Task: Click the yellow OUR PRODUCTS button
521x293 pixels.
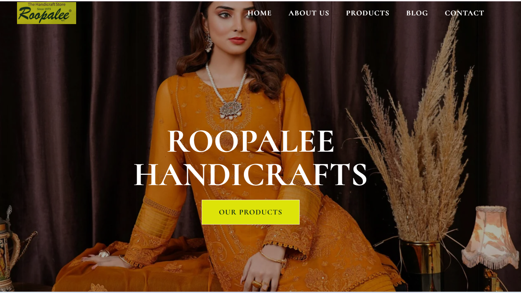Action: coord(250,212)
